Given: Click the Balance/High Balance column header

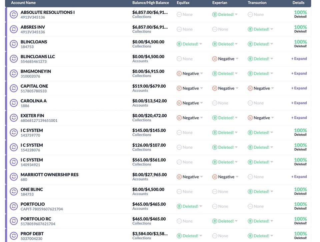Looking at the screenshot, I should 151,3.
